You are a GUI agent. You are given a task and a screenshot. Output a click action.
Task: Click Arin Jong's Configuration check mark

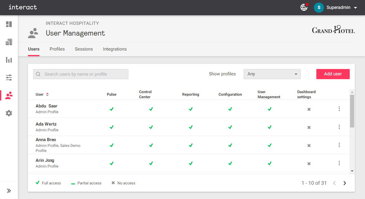pos(230,163)
